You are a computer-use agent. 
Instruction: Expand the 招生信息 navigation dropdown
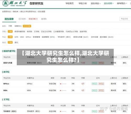click(x=109, y=3)
